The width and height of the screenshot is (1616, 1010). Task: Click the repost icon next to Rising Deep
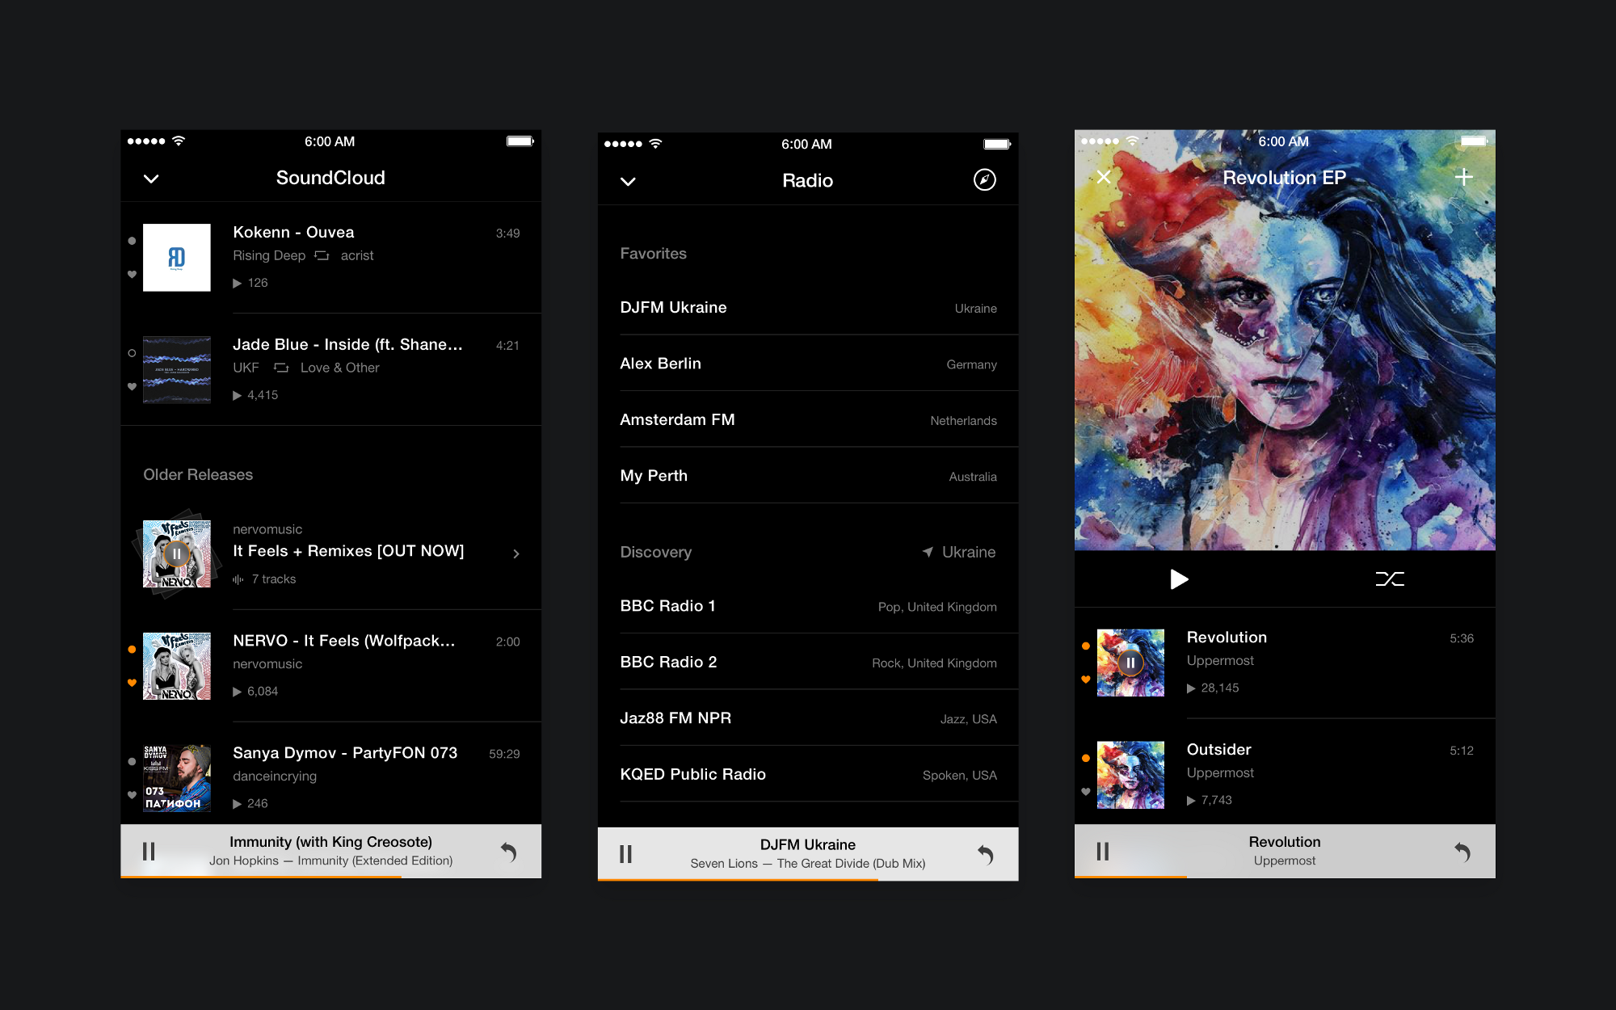click(x=322, y=255)
